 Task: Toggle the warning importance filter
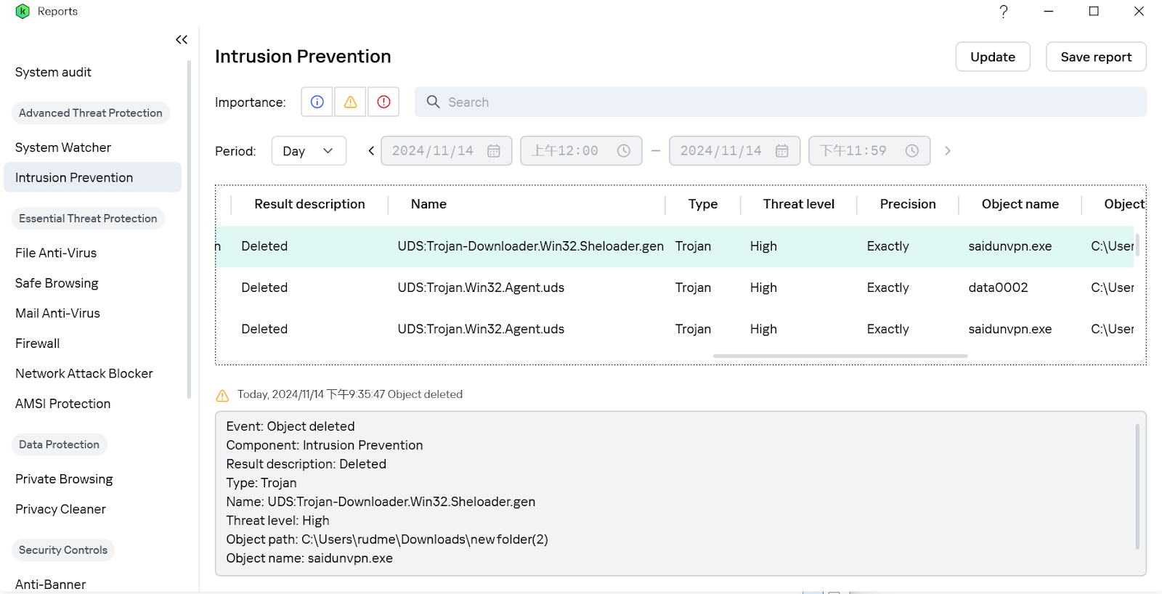pos(351,102)
